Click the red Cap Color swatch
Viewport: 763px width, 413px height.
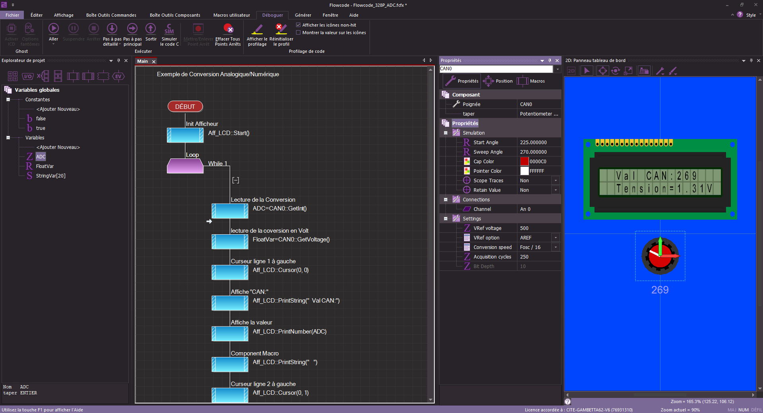coord(524,161)
